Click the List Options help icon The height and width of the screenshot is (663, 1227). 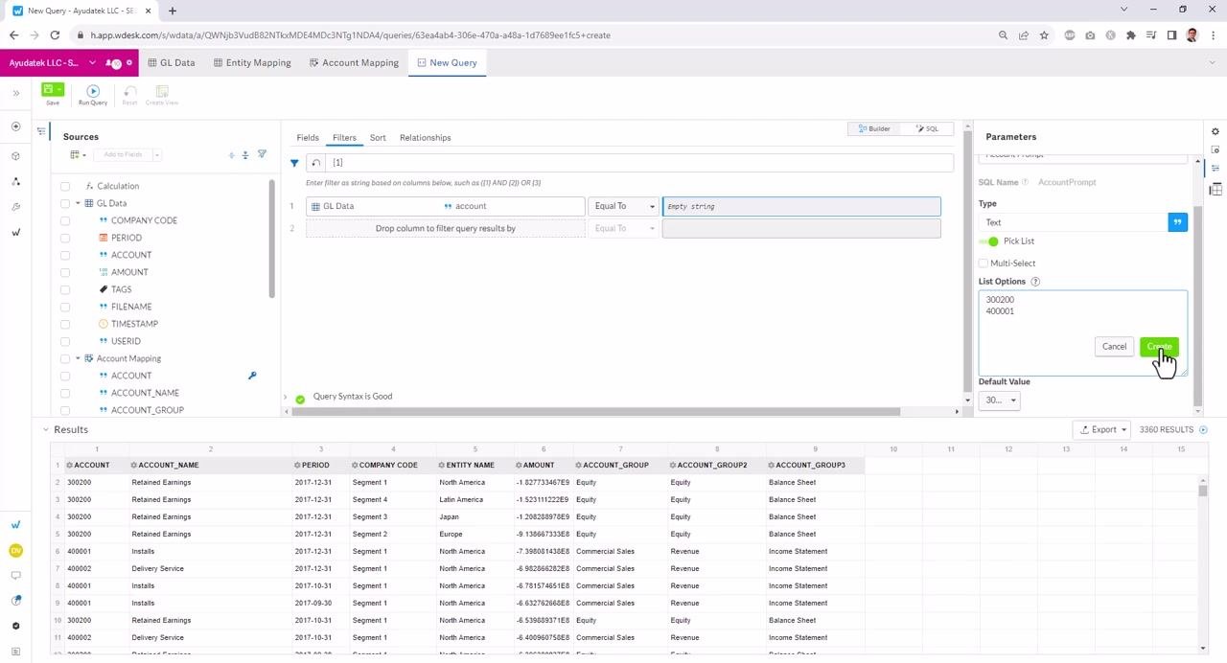click(x=1035, y=282)
